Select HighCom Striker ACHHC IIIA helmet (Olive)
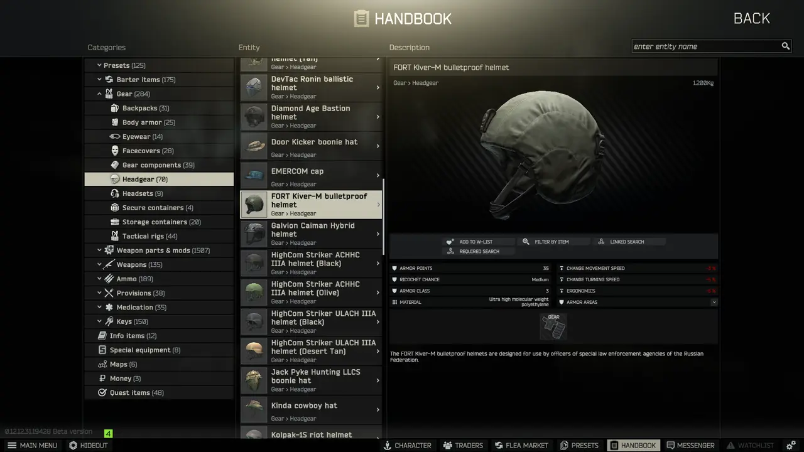 311,293
